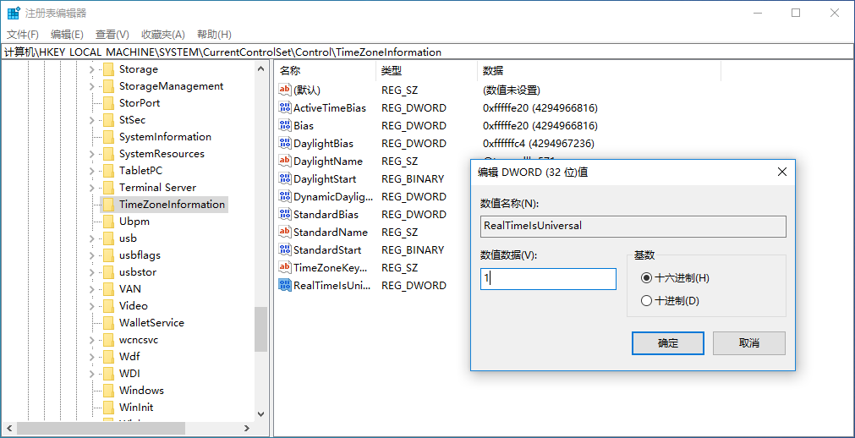Click the StorageManagement folder icon
The image size is (855, 438).
point(108,86)
